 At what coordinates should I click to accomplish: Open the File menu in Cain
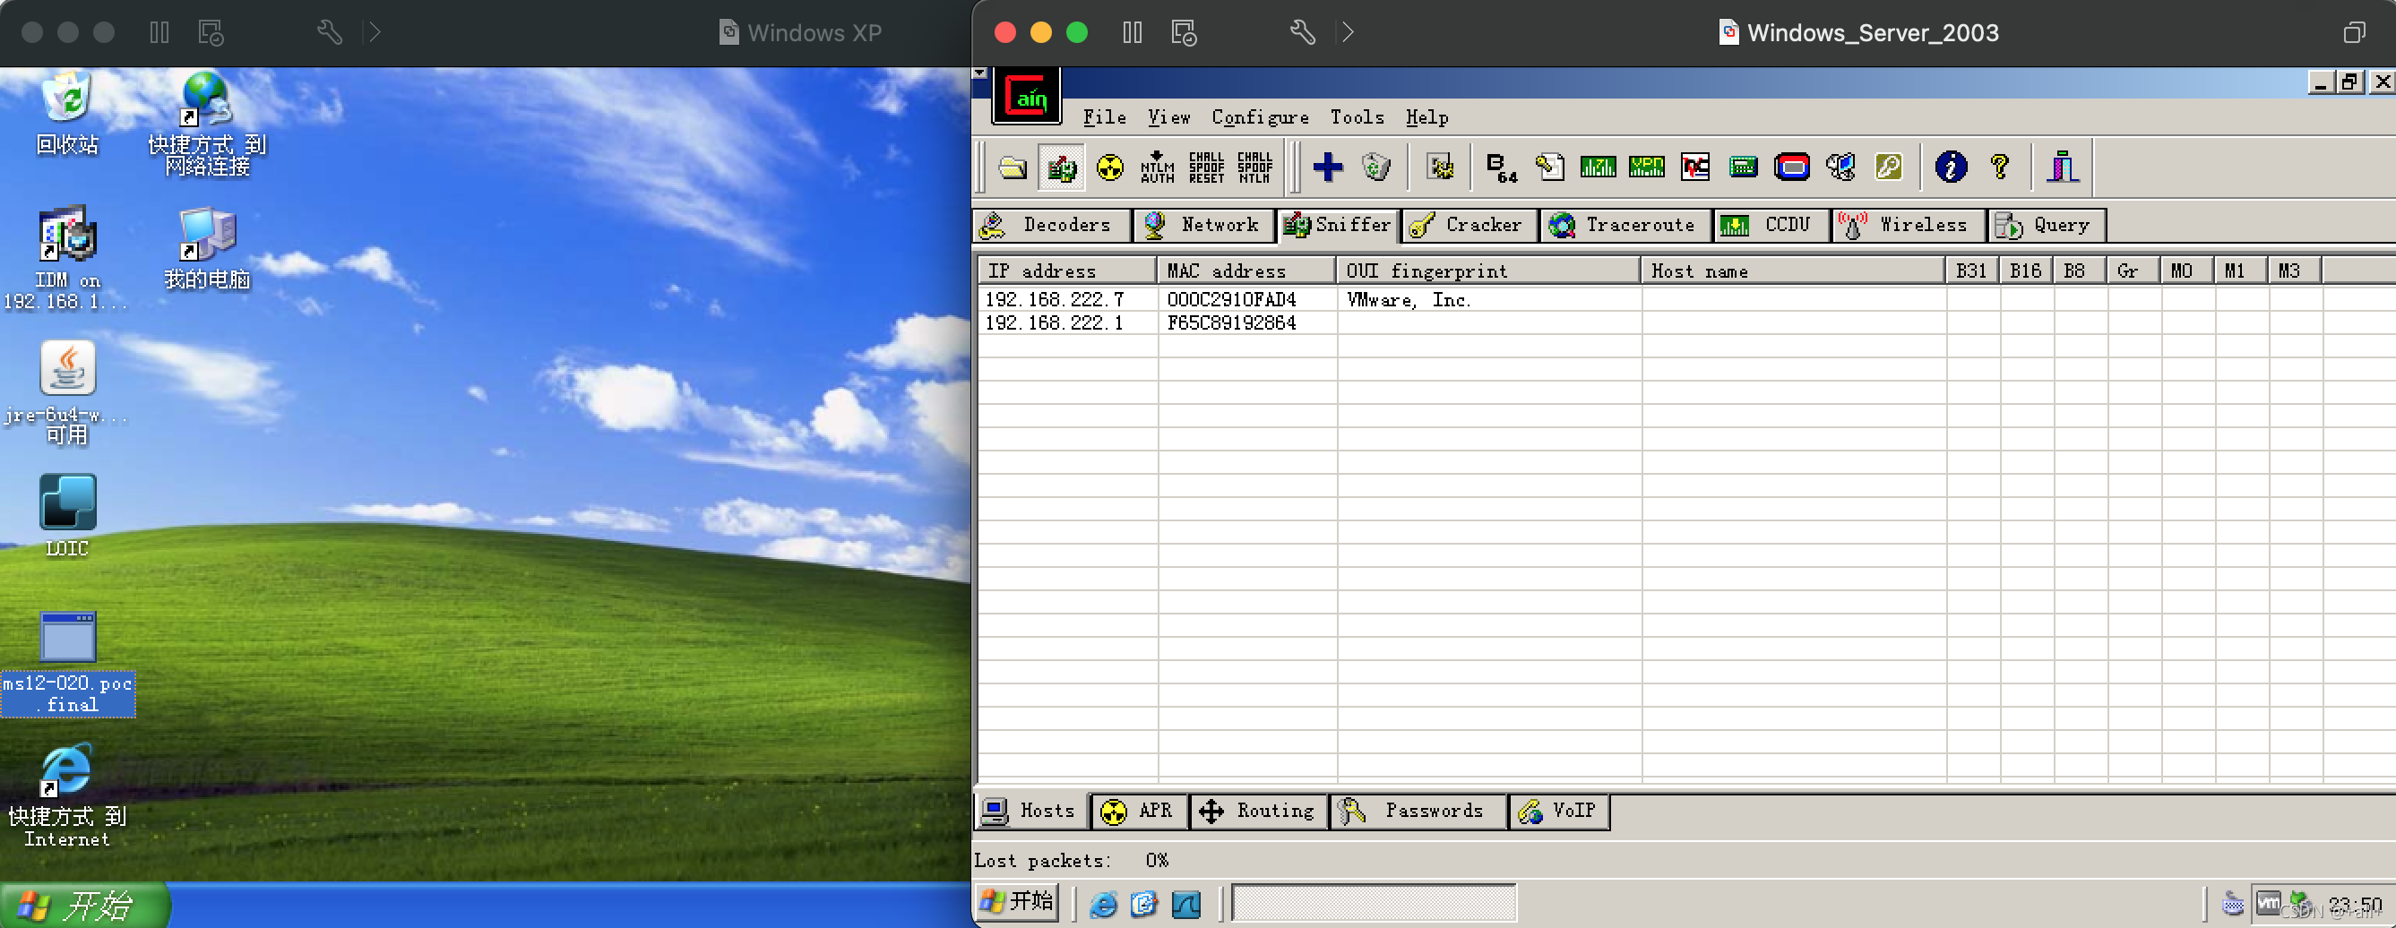click(x=1104, y=117)
